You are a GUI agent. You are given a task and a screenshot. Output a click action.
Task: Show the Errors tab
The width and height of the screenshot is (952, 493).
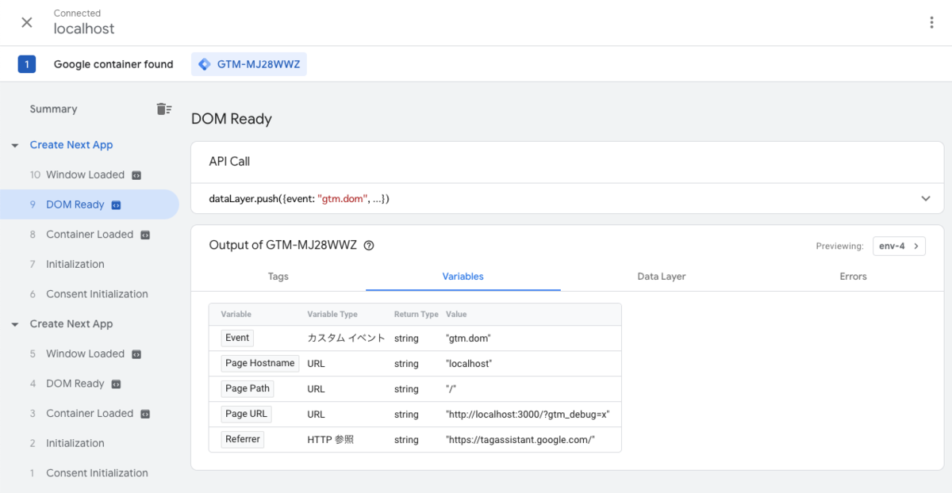pyautogui.click(x=854, y=277)
